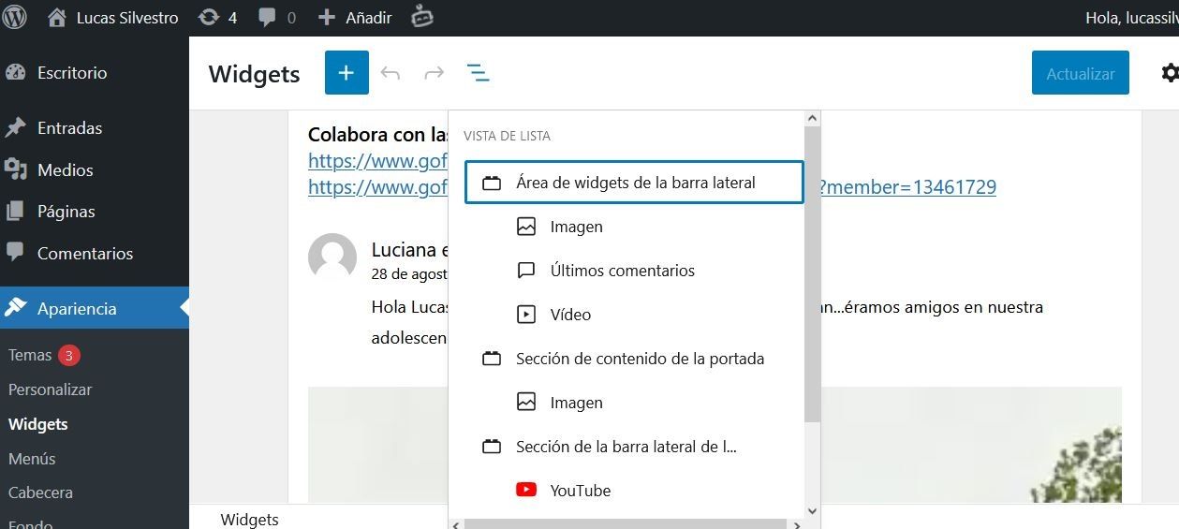Screen dimensions: 1179x529
Task: Select Imagen block under portada section
Action: tap(634, 403)
